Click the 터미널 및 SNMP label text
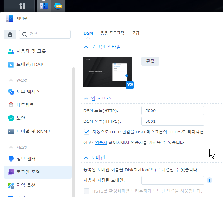The image size is (223, 197). (33, 132)
